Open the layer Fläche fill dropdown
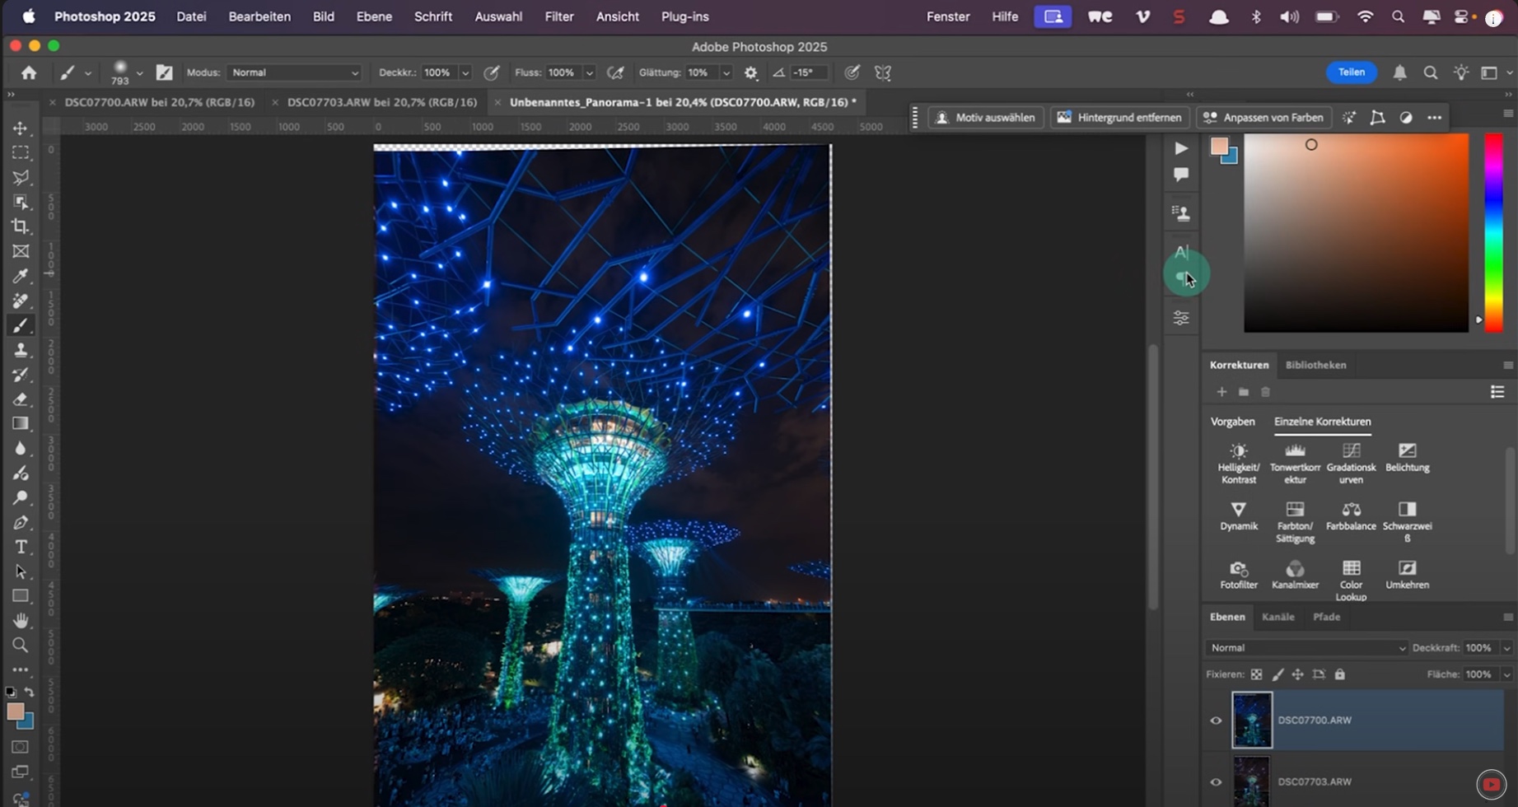Viewport: 1518px width, 807px height. pyautogui.click(x=1506, y=674)
